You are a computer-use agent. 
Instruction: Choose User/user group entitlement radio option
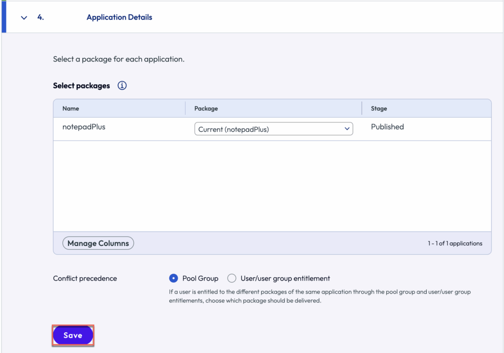click(x=232, y=278)
